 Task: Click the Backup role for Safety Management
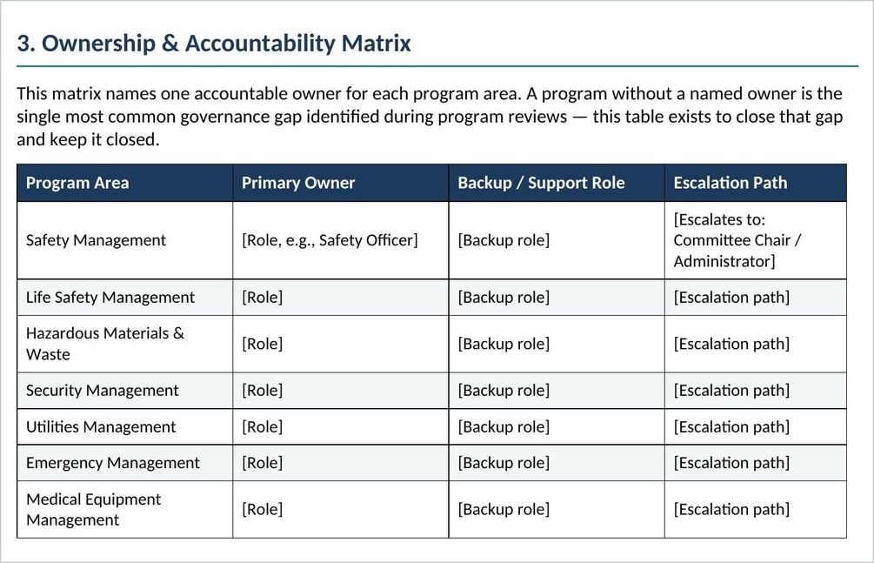[504, 240]
